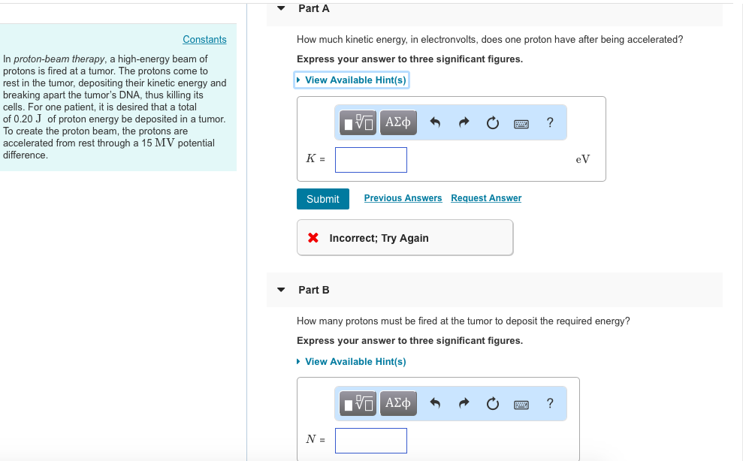Click the question mark help icon in Part A
Screen dimensions: 743x461
[x=550, y=122]
